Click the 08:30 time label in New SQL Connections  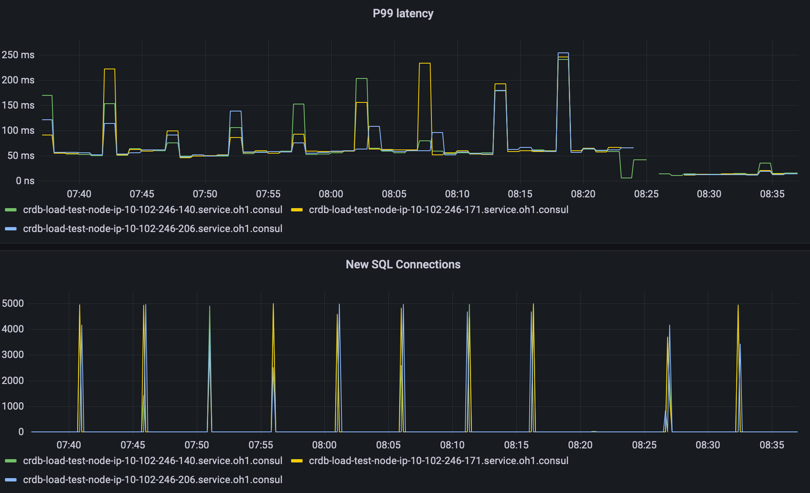point(708,445)
